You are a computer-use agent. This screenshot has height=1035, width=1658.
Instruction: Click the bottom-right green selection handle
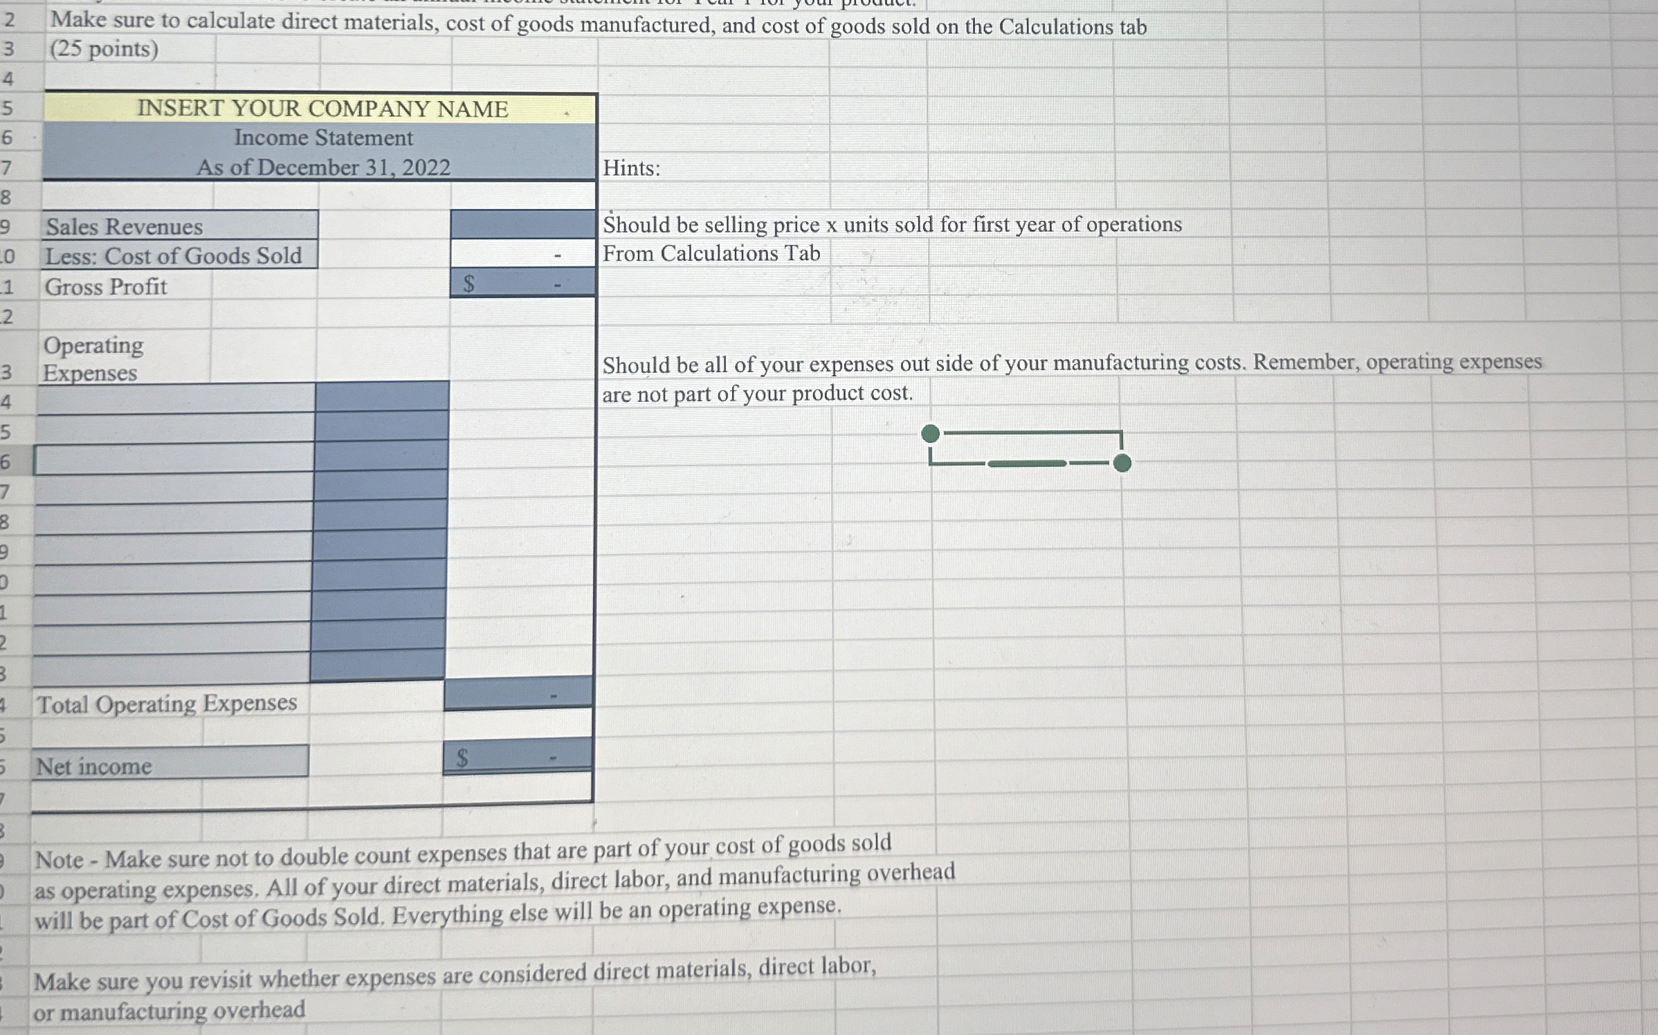(x=1122, y=463)
